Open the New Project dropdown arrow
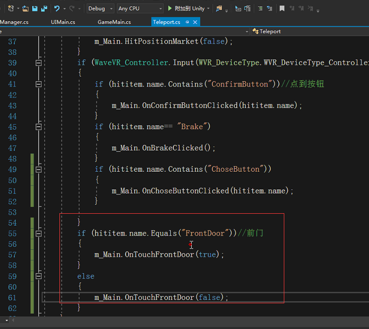The image size is (369, 329). pyautogui.click(x=18, y=9)
